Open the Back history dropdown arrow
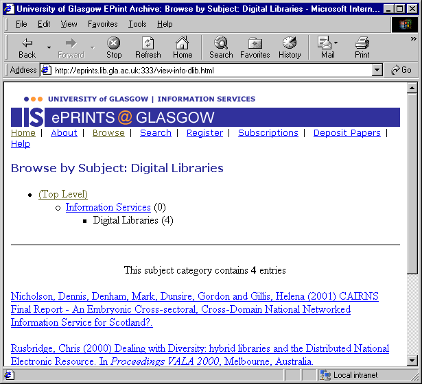The height and width of the screenshot is (384, 422). coord(49,47)
